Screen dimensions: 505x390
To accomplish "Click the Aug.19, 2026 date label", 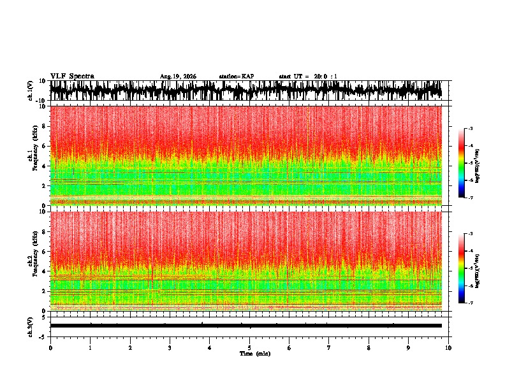I will pyautogui.click(x=178, y=76).
